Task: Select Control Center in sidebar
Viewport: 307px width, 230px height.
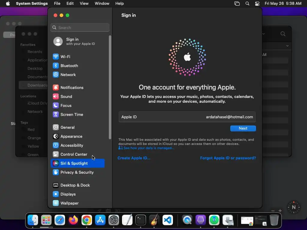Action: (78, 155)
